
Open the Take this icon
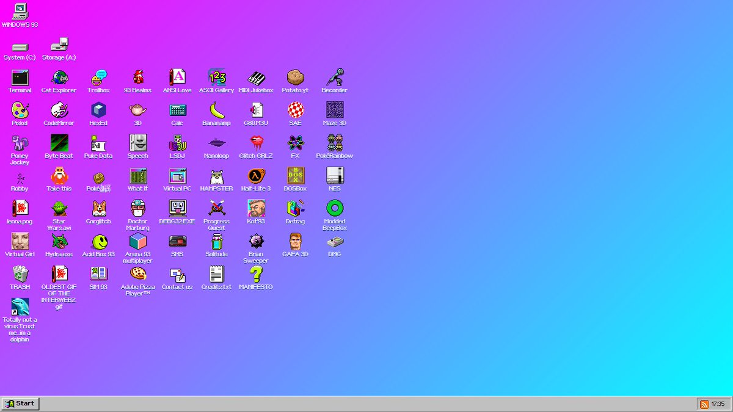[59, 176]
